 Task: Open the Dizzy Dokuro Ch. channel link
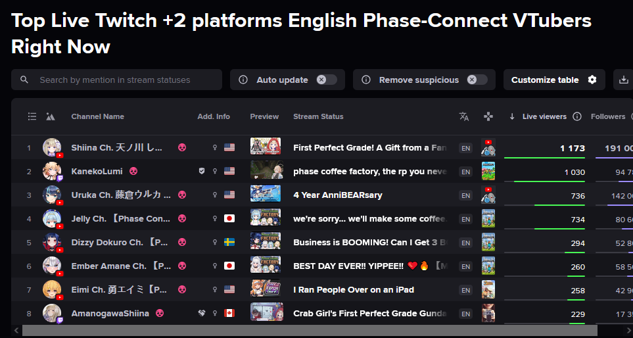pyautogui.click(x=121, y=242)
